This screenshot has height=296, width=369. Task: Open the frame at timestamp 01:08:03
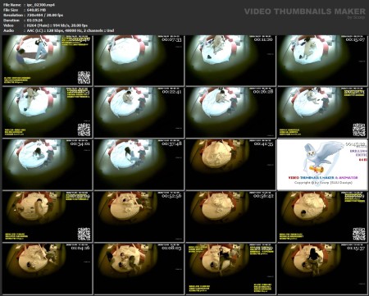click(139, 269)
